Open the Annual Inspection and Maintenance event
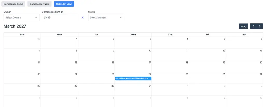The width and height of the screenshot is (265, 107). (x=133, y=78)
